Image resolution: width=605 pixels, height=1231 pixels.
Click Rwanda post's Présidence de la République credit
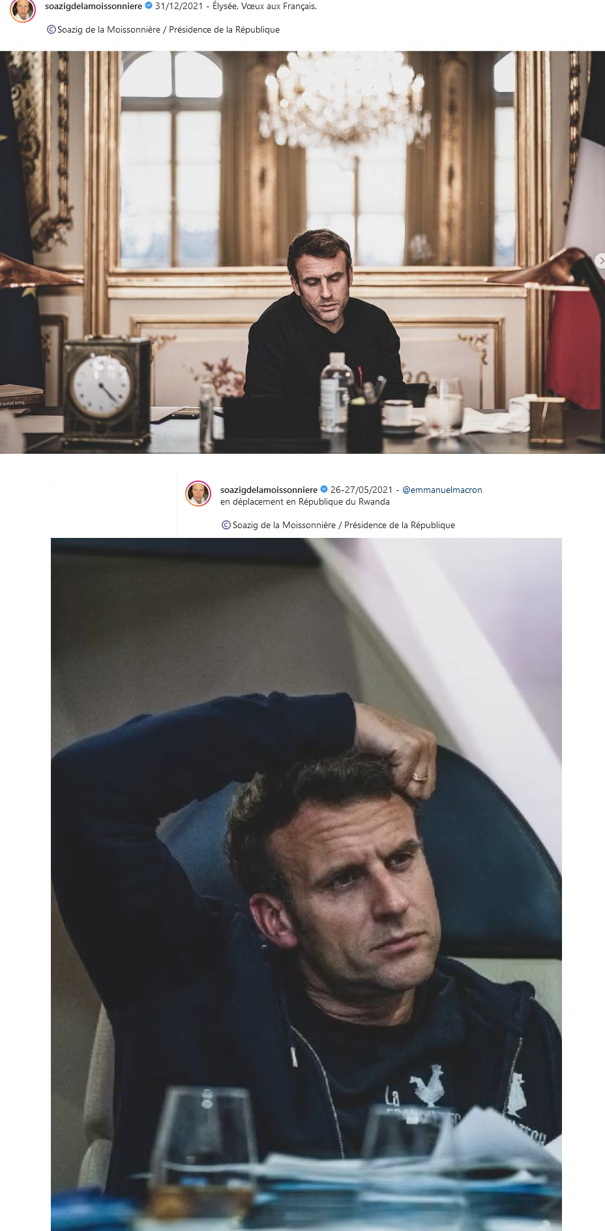(x=400, y=525)
